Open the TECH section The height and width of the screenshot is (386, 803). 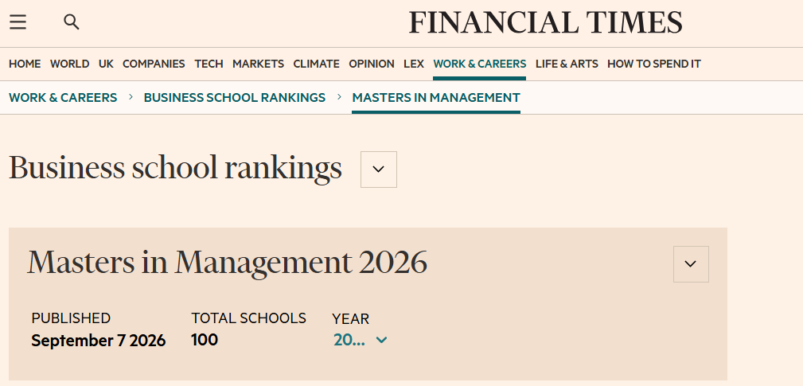click(x=209, y=64)
